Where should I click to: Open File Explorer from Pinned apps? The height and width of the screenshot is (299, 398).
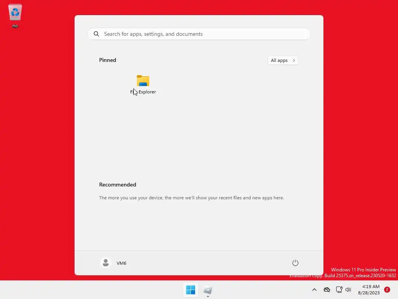coord(143,84)
